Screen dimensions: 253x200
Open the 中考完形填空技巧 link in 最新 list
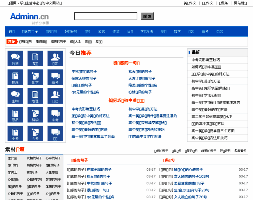206,60
